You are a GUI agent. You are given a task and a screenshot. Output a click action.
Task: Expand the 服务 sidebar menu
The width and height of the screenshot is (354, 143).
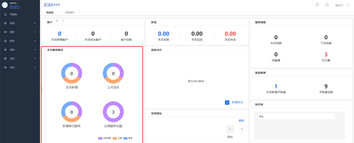point(20,32)
